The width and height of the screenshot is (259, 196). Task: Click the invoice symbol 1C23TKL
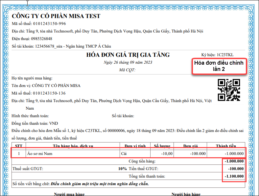coord(225,55)
